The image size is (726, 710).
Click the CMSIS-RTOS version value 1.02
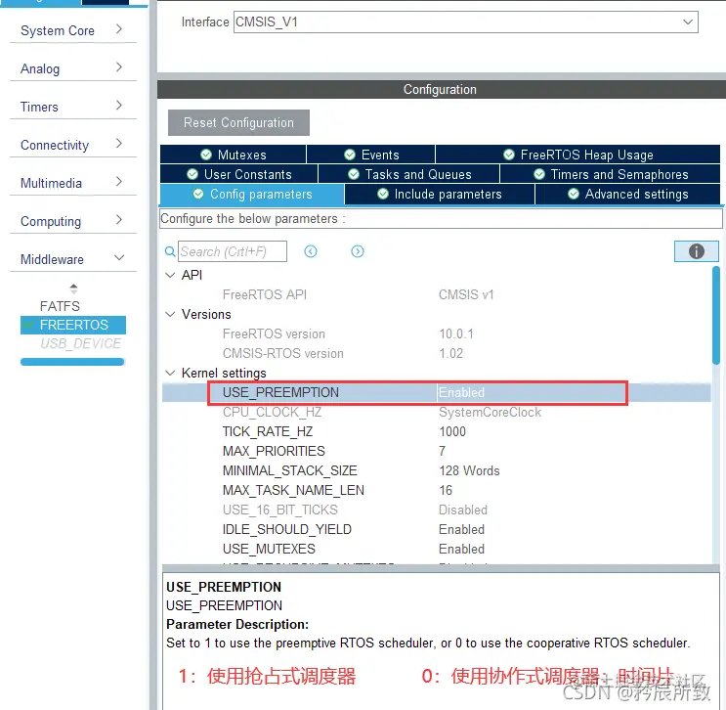click(x=451, y=354)
